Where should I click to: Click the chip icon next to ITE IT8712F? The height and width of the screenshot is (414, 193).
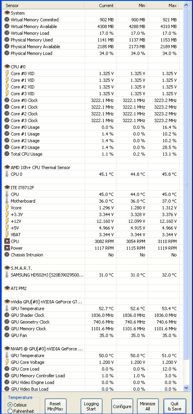[x=7, y=187]
